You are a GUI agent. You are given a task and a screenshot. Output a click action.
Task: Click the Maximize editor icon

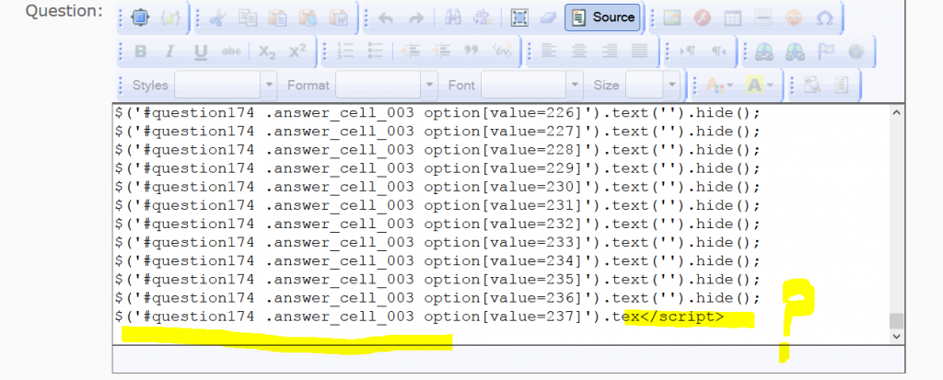(140, 17)
